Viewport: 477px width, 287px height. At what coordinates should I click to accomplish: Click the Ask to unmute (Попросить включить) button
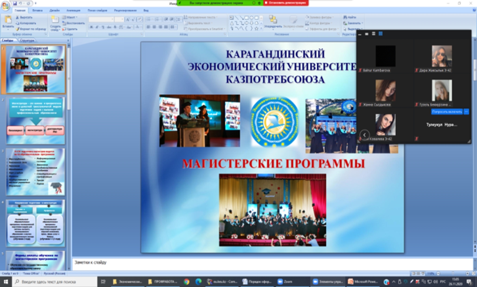[447, 112]
